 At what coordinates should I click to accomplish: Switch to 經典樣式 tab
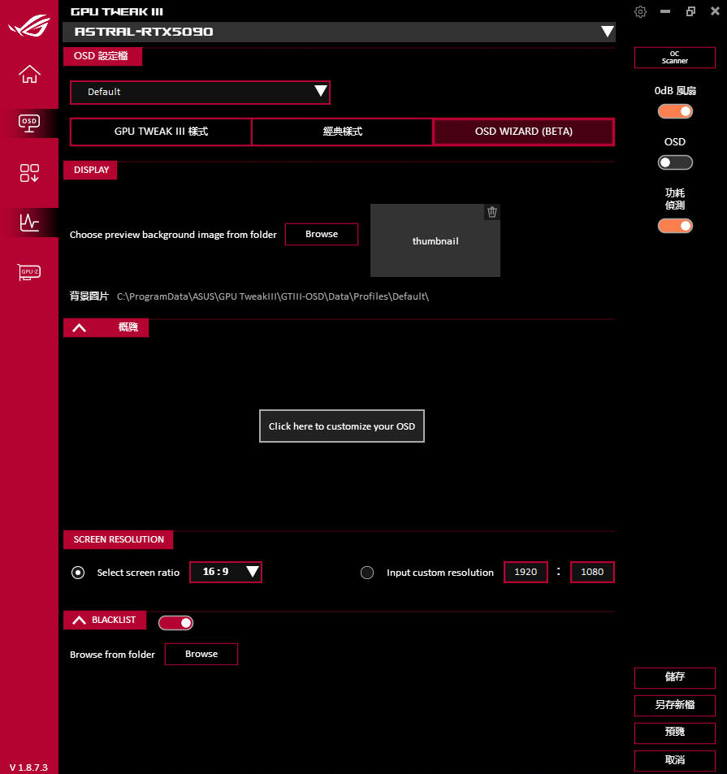(x=343, y=132)
